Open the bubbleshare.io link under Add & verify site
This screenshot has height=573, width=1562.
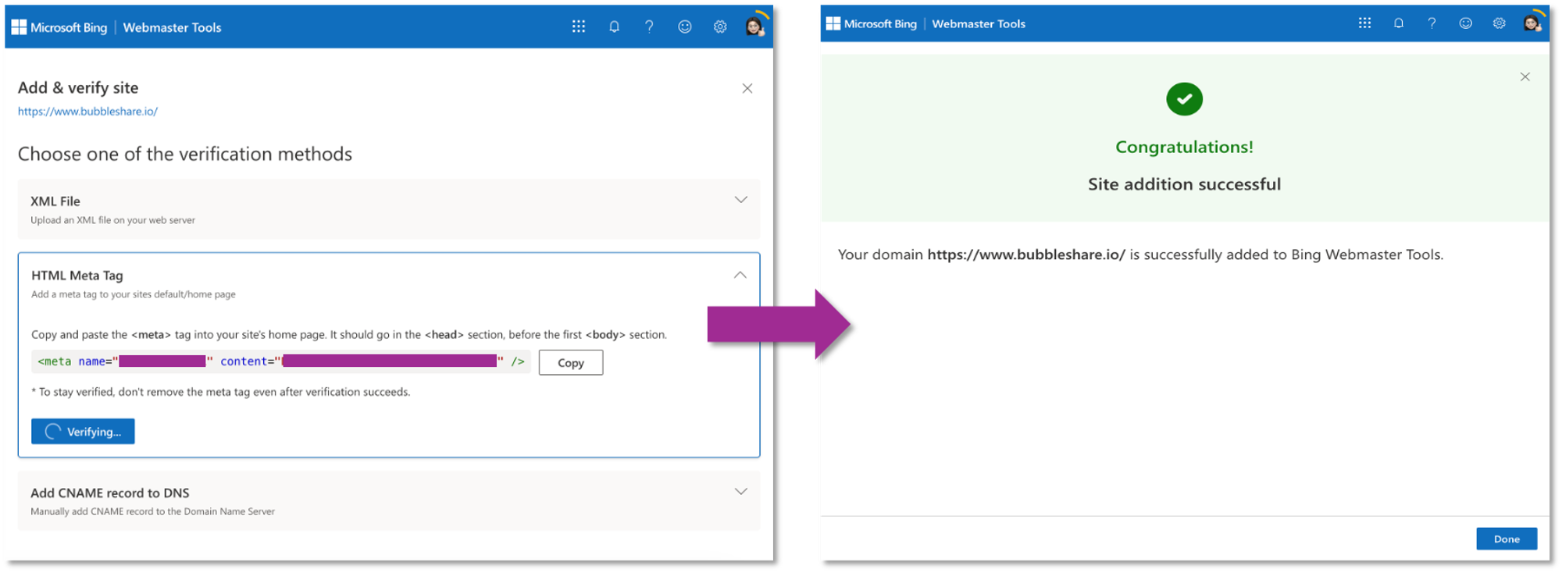pos(87,112)
